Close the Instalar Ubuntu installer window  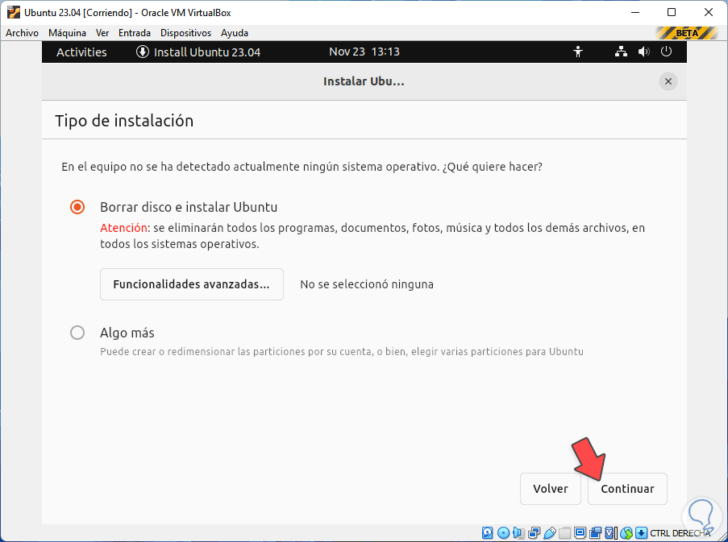[668, 81]
